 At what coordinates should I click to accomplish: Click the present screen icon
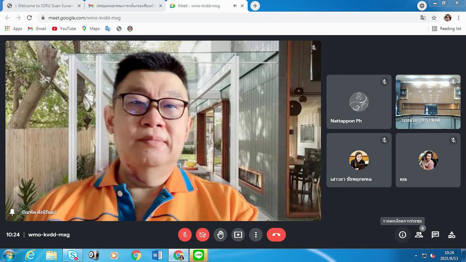coord(238,235)
